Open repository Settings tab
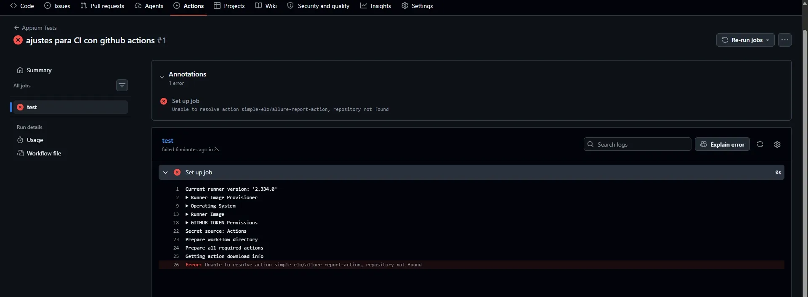Image resolution: width=808 pixels, height=297 pixels. [x=417, y=6]
